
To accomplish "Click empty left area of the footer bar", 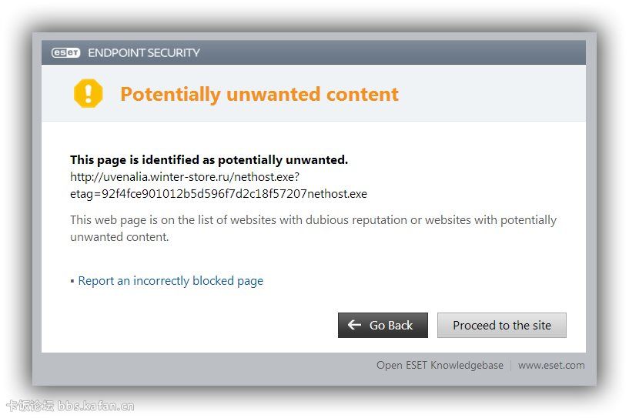I will 192,365.
